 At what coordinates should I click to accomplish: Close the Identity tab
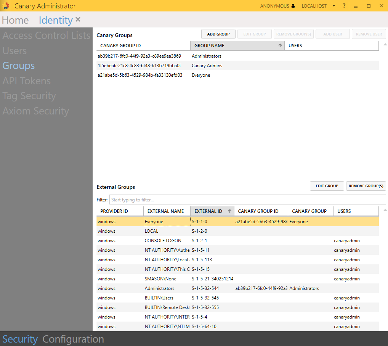78,19
